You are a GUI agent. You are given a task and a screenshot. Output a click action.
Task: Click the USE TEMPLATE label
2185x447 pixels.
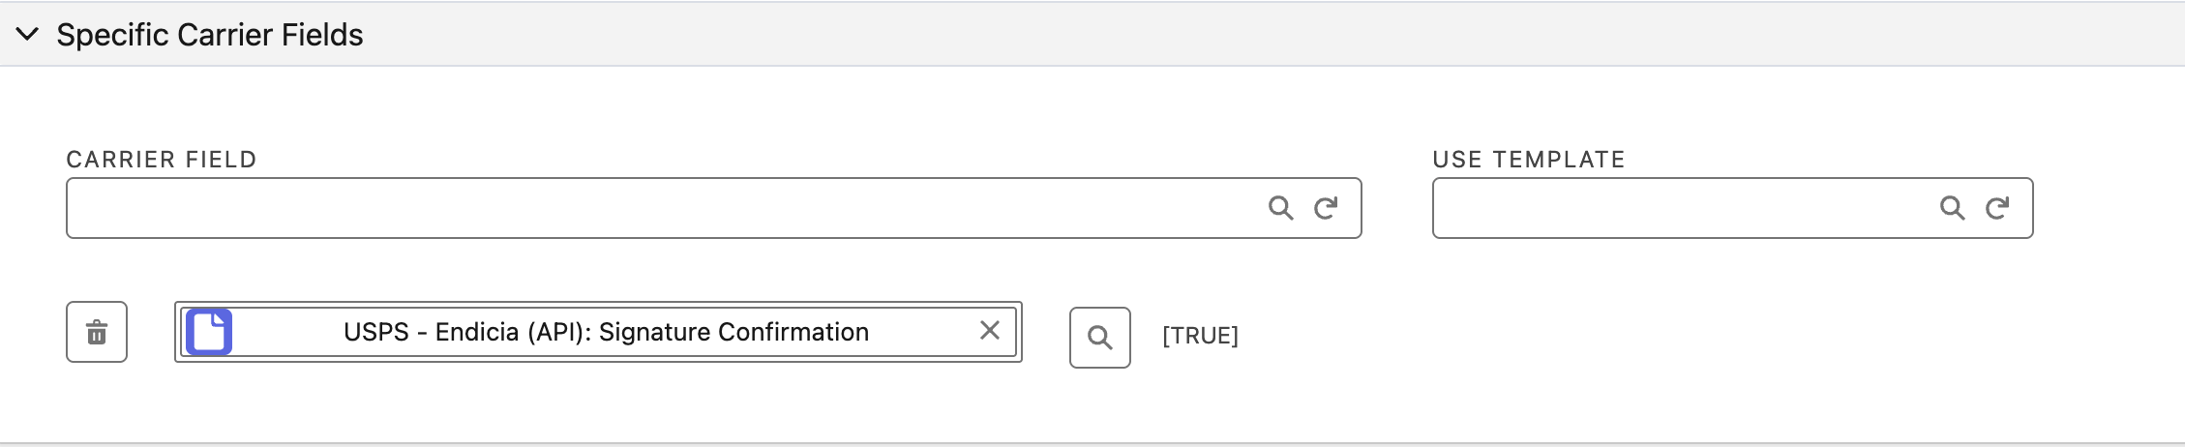point(1528,160)
